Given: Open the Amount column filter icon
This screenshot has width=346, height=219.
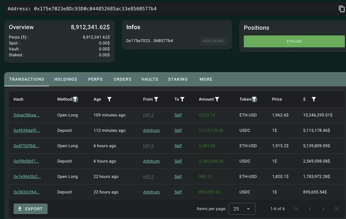Looking at the screenshot, I should tap(217, 99).
